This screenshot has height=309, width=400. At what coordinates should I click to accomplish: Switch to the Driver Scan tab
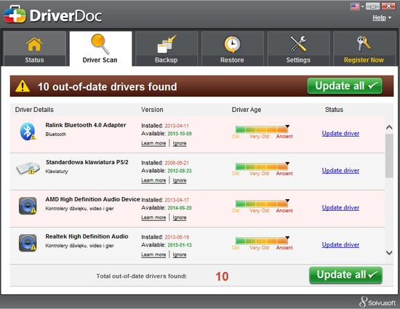coord(100,49)
